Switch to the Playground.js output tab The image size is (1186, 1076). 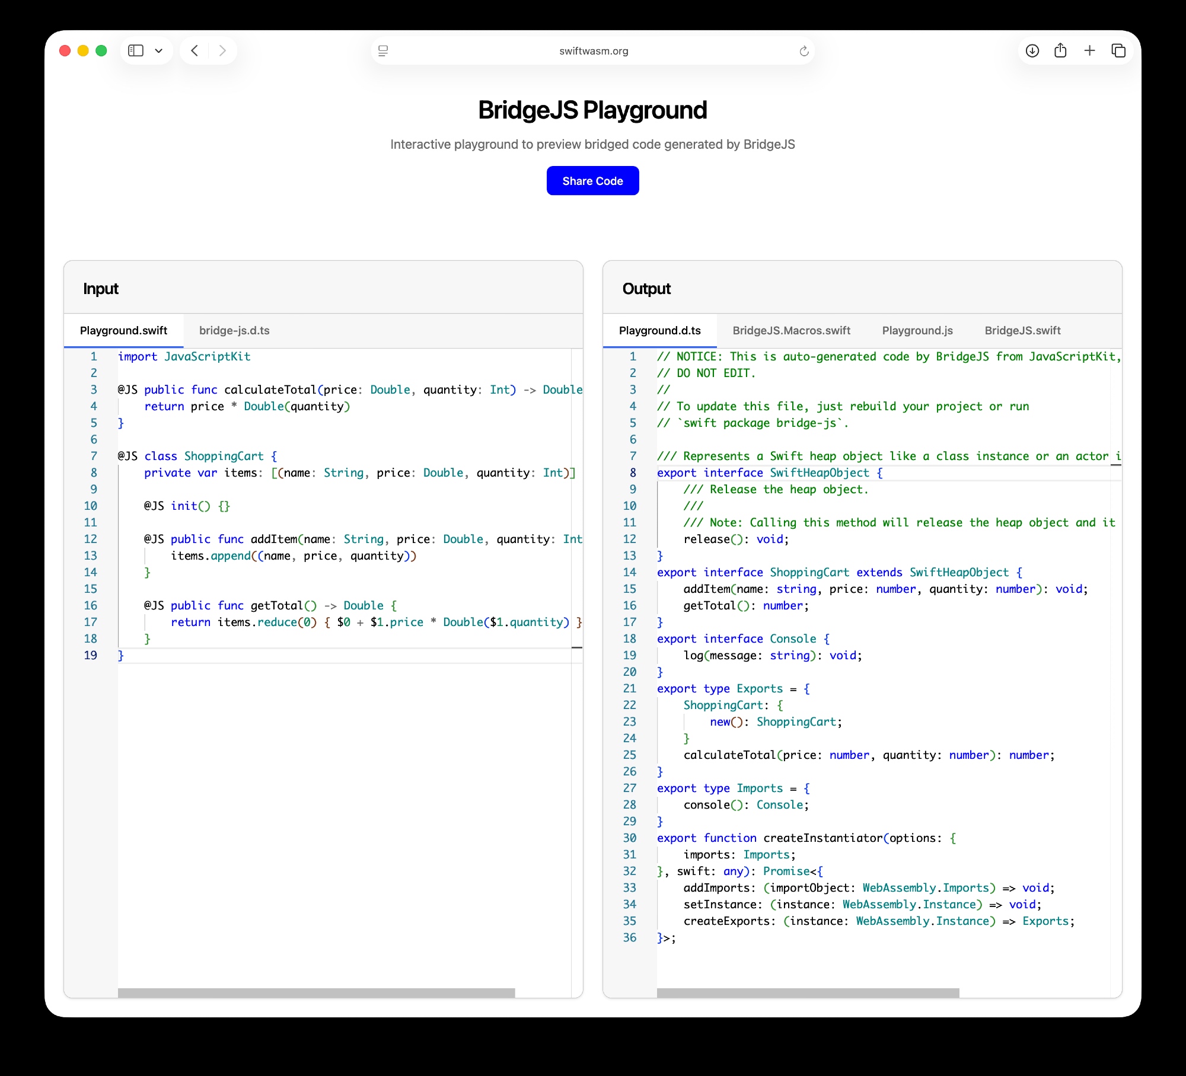click(917, 331)
